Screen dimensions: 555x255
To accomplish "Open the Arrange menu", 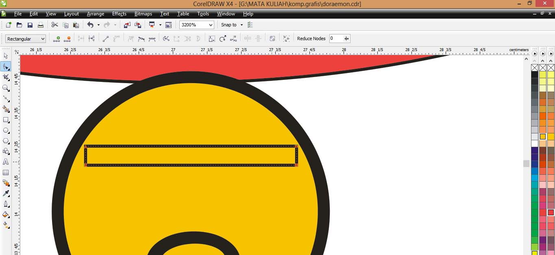I will (95, 13).
